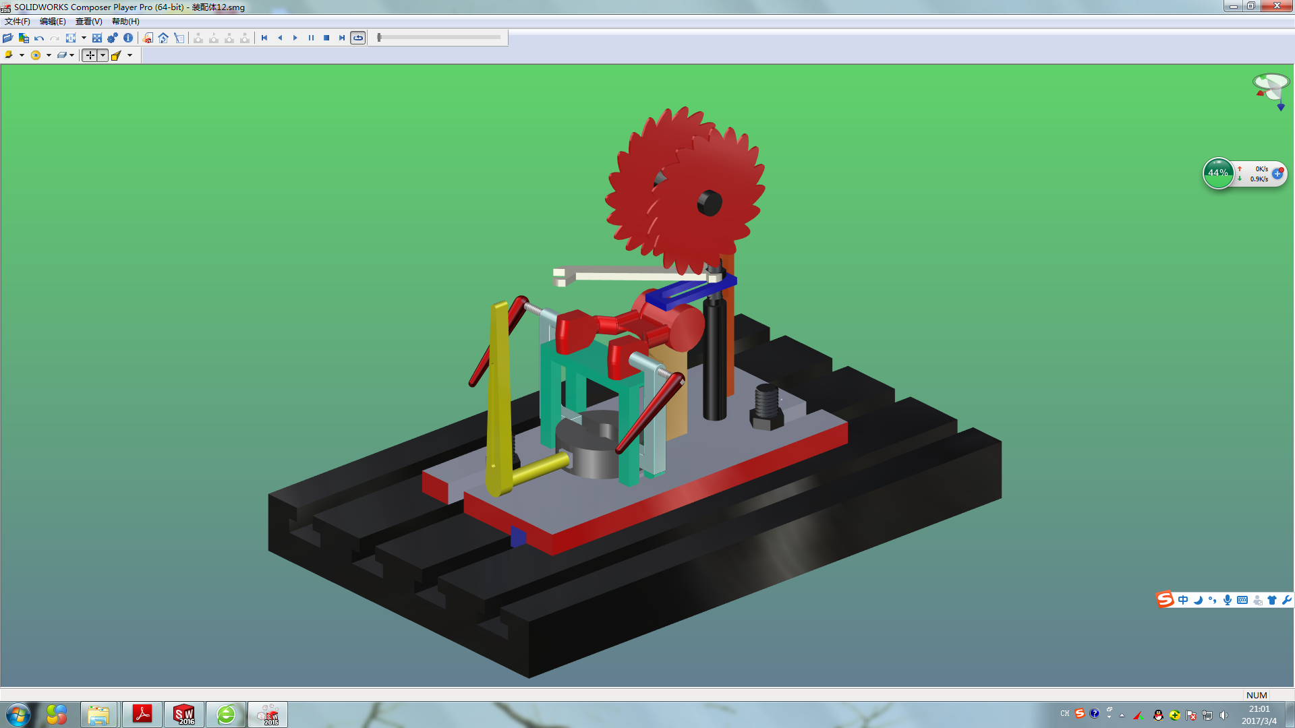
Task: Open the 文件(F) menu
Action: pyautogui.click(x=18, y=22)
